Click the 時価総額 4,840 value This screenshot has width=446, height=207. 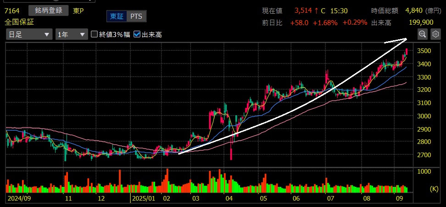pos(417,11)
